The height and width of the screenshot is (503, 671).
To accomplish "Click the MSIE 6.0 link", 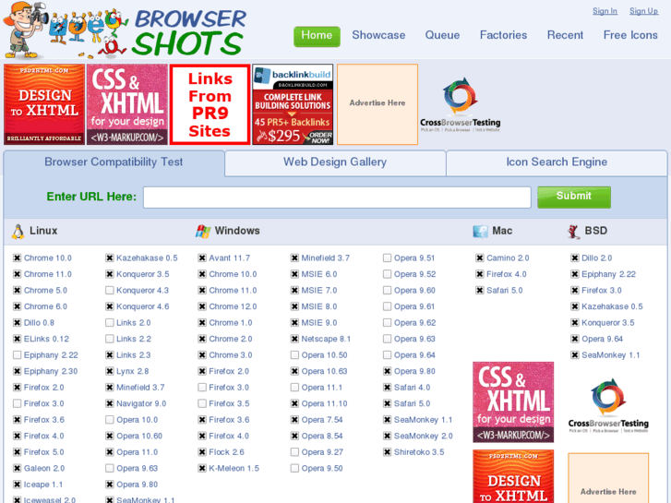I will (319, 274).
